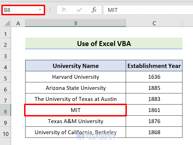This screenshot has width=193, height=145.
Task: Select the Texas A&M University cell
Action: [x=76, y=121]
